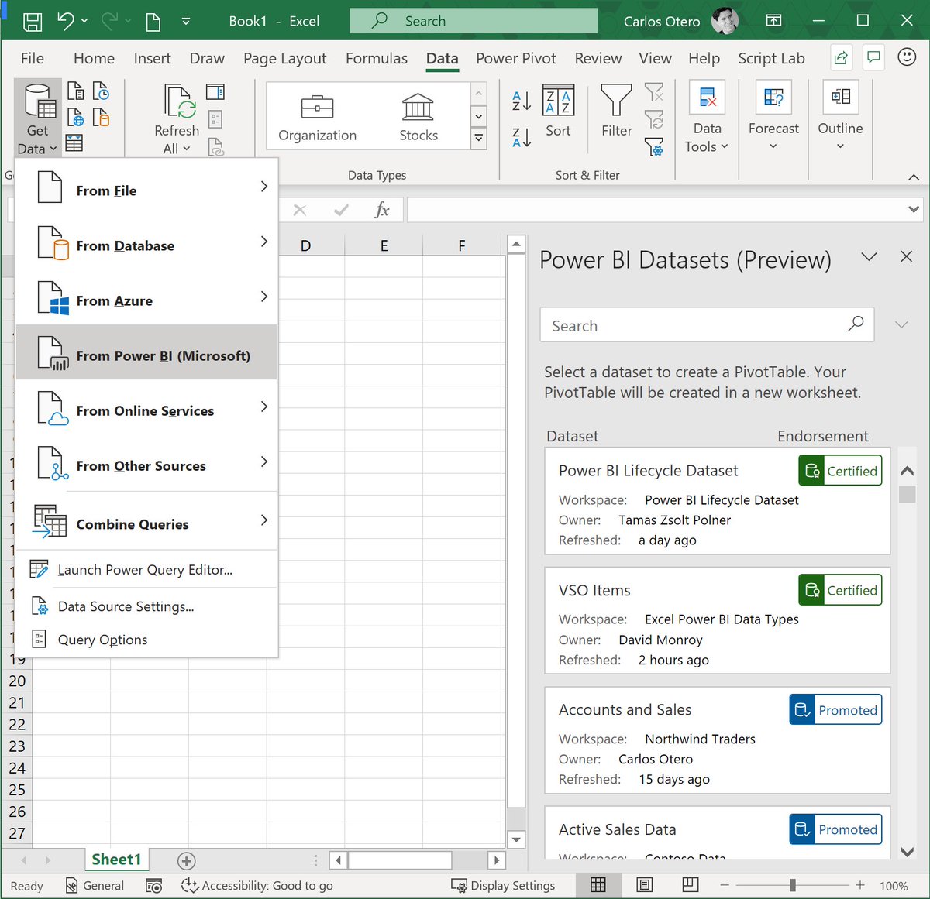Click the zoom out minus button
Screen dimensions: 930x899
click(x=725, y=885)
